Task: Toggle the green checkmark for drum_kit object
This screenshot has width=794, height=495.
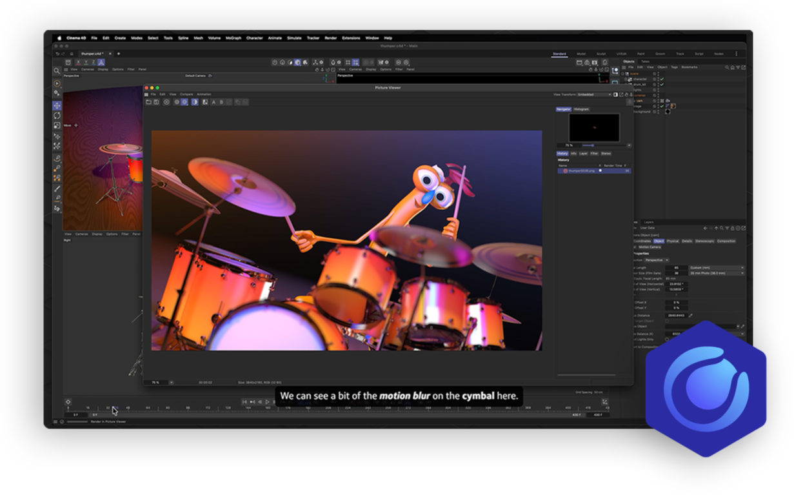Action: click(662, 85)
